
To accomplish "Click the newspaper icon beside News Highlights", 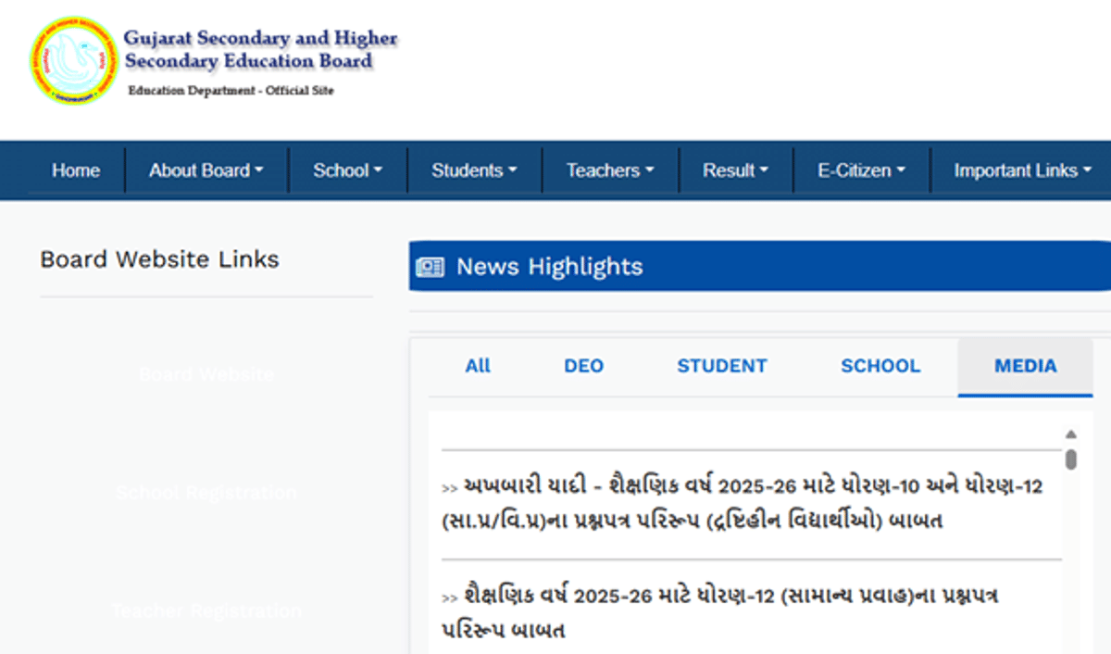I will (x=429, y=267).
